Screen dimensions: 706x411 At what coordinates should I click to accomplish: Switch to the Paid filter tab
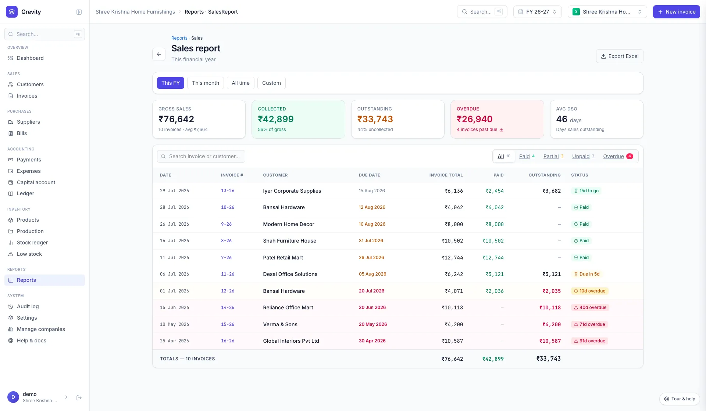pos(527,156)
